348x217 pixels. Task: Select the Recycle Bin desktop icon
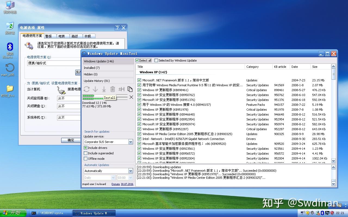tap(10, 28)
